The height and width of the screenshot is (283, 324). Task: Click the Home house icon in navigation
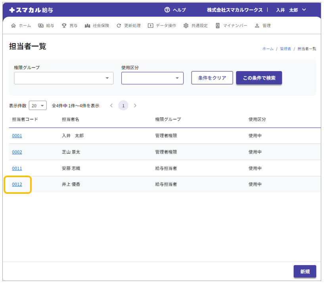click(14, 26)
